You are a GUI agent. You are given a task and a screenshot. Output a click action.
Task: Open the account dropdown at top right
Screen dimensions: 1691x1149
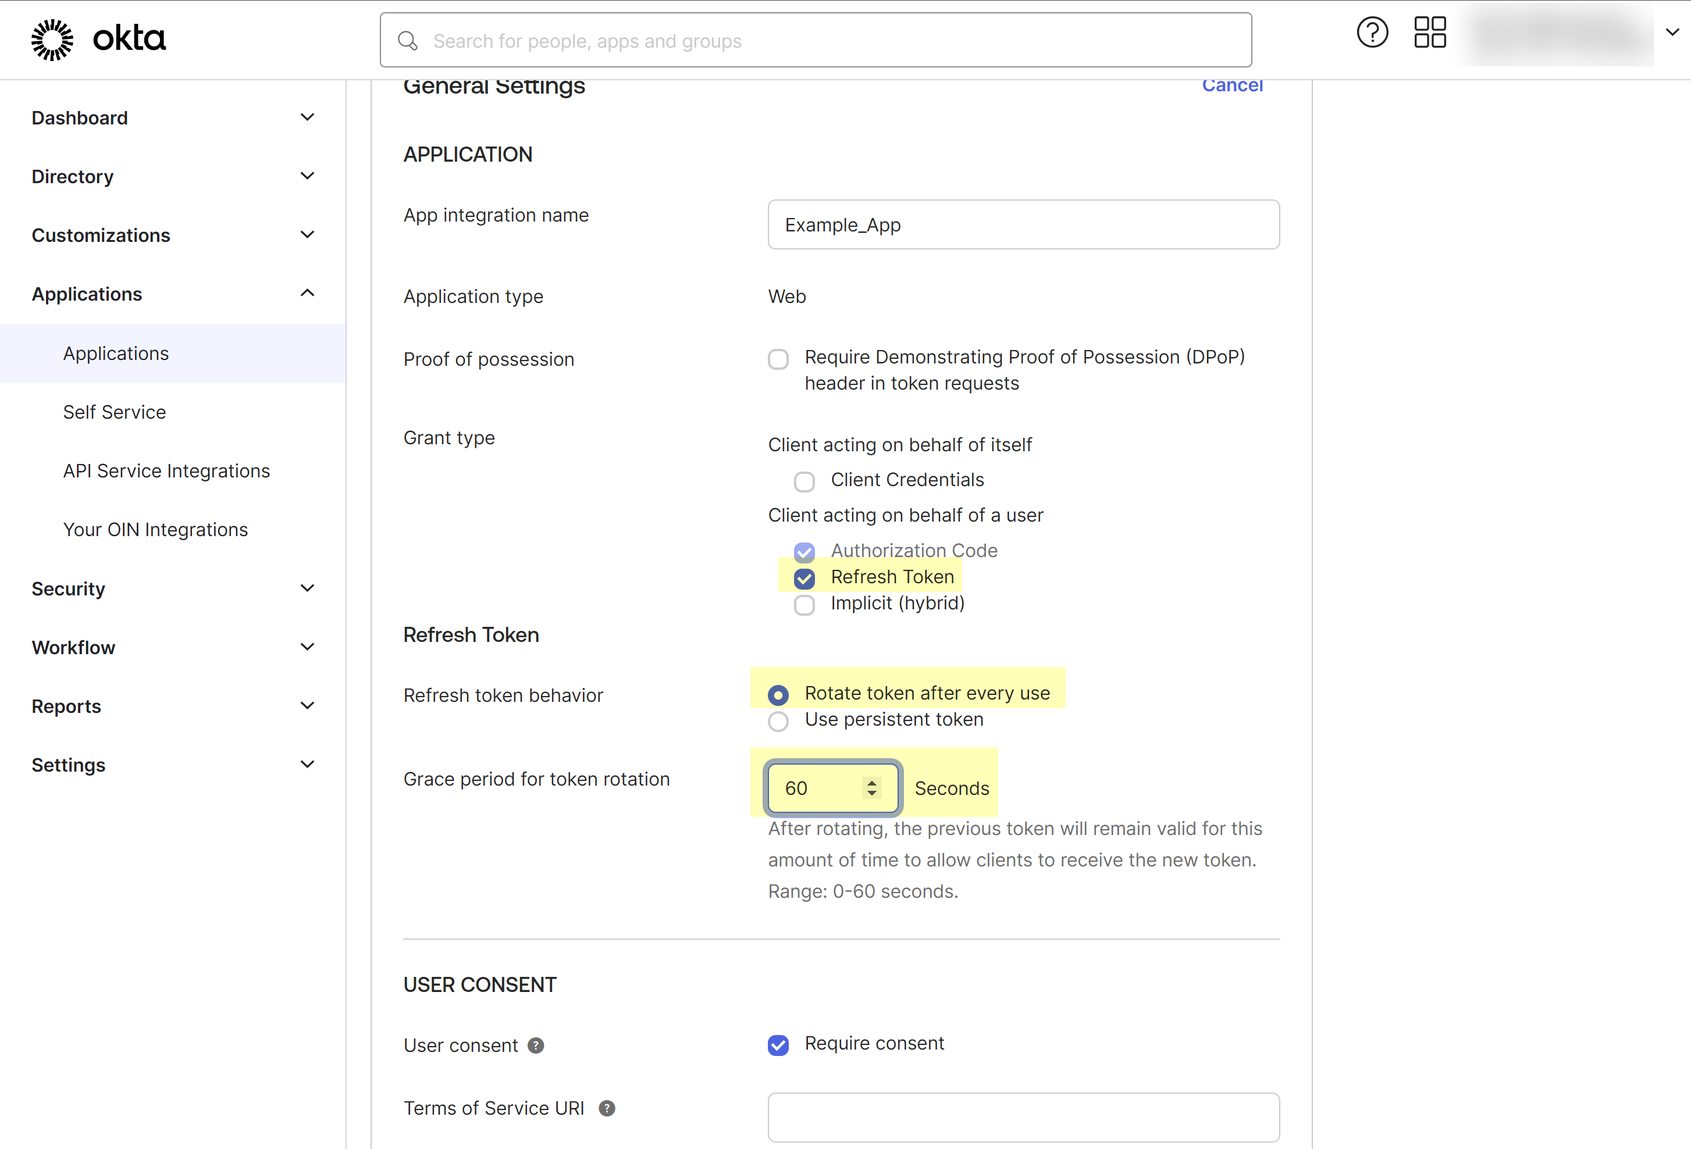coord(1672,31)
